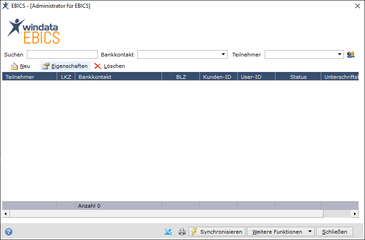
Task: Click the printer icon
Action: pos(182,232)
